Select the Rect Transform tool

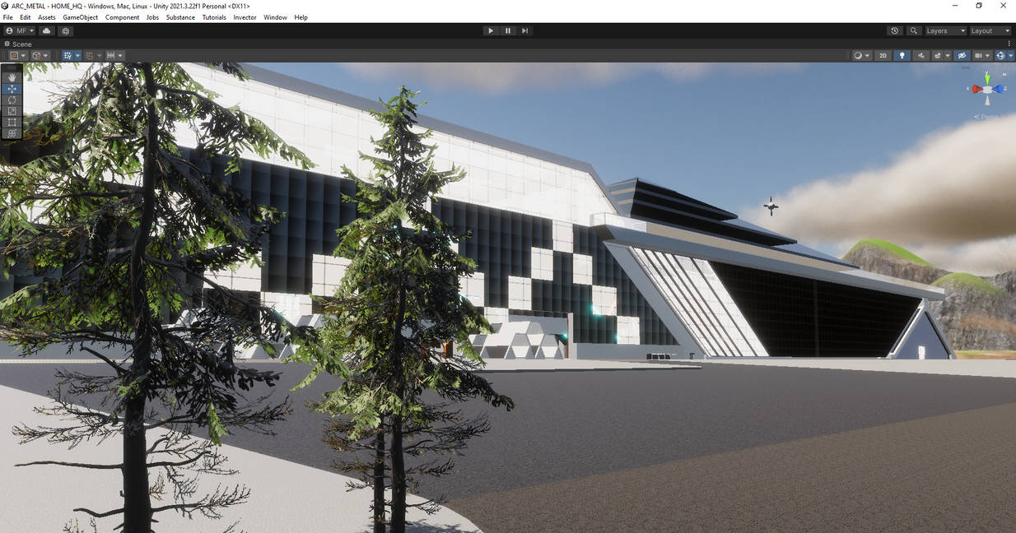tap(12, 121)
